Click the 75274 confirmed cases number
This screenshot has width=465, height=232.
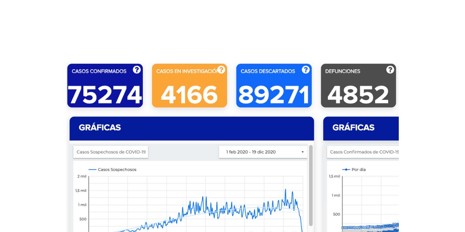pyautogui.click(x=105, y=95)
